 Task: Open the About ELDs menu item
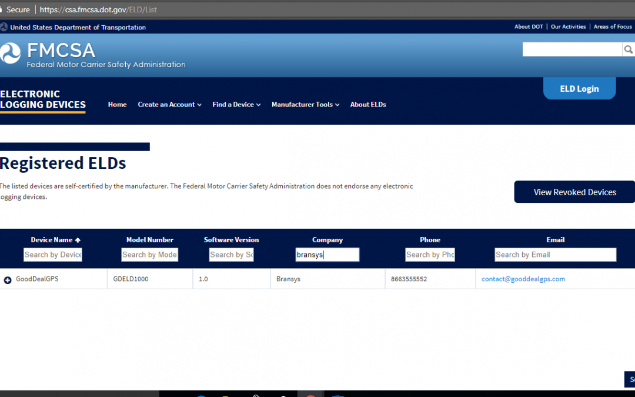367,105
